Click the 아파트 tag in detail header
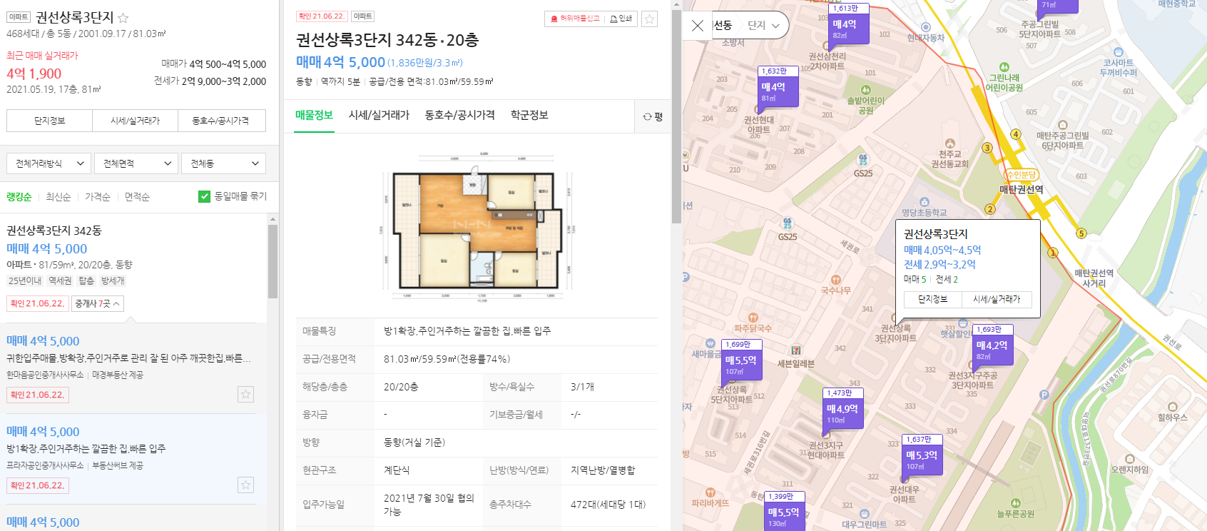Image resolution: width=1207 pixels, height=531 pixels. click(x=362, y=16)
